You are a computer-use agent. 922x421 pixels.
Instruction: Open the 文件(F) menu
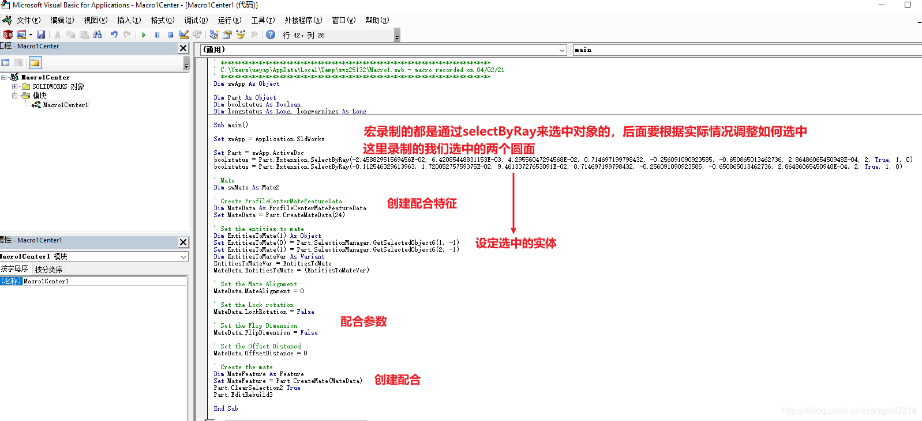coord(28,20)
